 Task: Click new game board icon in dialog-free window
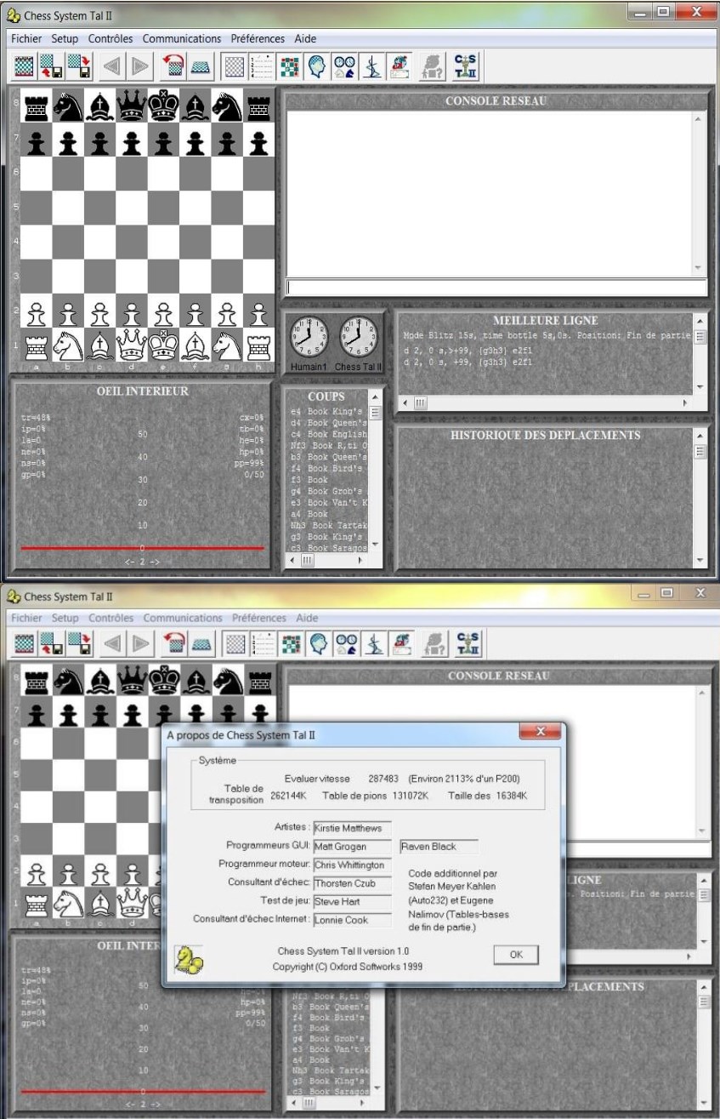(x=26, y=66)
